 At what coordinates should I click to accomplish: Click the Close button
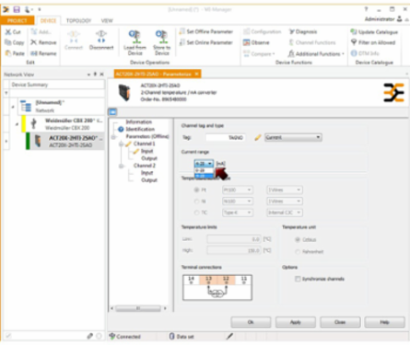point(340,322)
